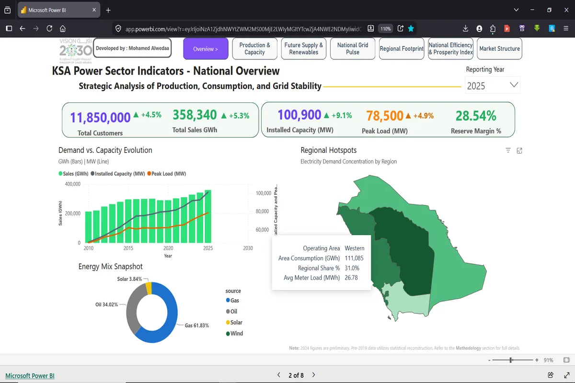Zoom in with the plus button
The image size is (575, 383).
click(x=537, y=360)
